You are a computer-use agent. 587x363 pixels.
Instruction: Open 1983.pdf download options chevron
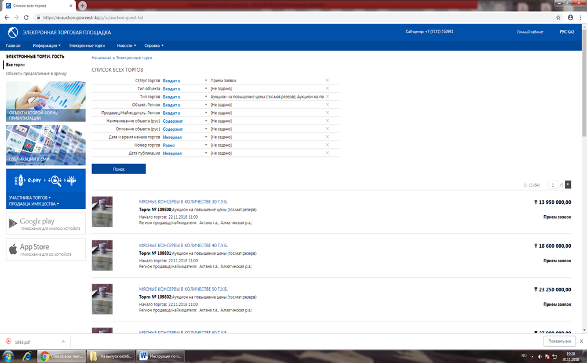[x=63, y=342]
